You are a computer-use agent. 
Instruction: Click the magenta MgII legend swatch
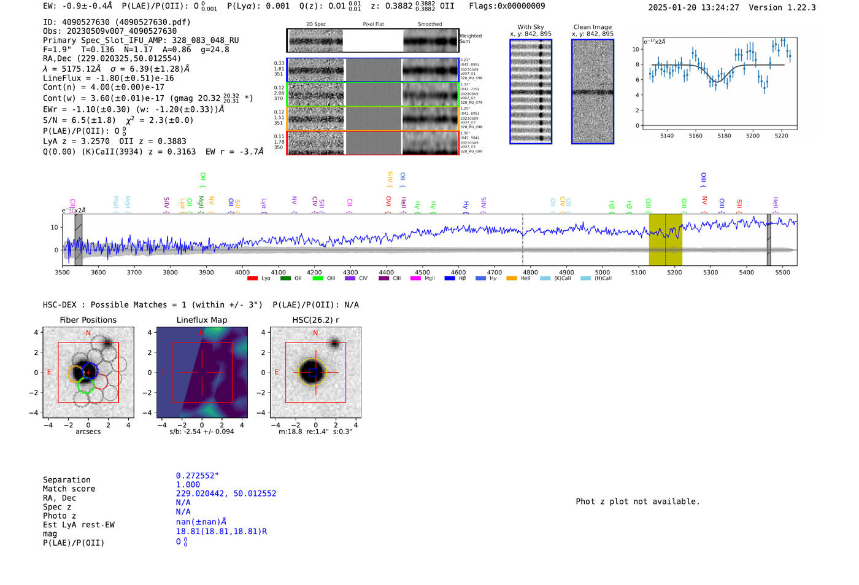416,279
